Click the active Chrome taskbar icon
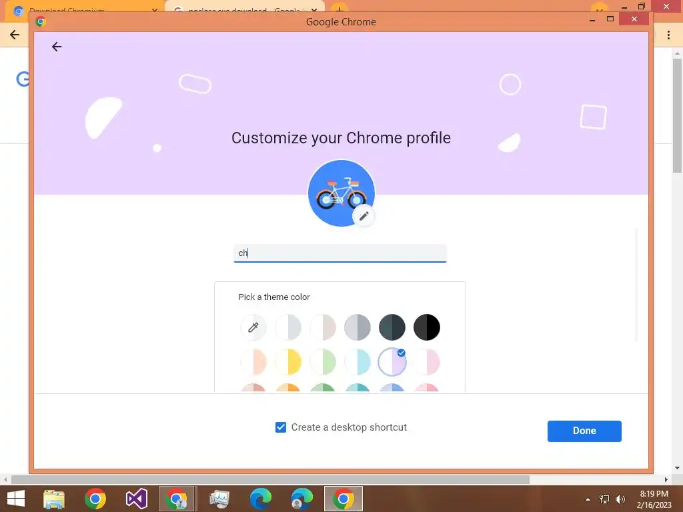Screen dimensions: 683x512 [344, 499]
